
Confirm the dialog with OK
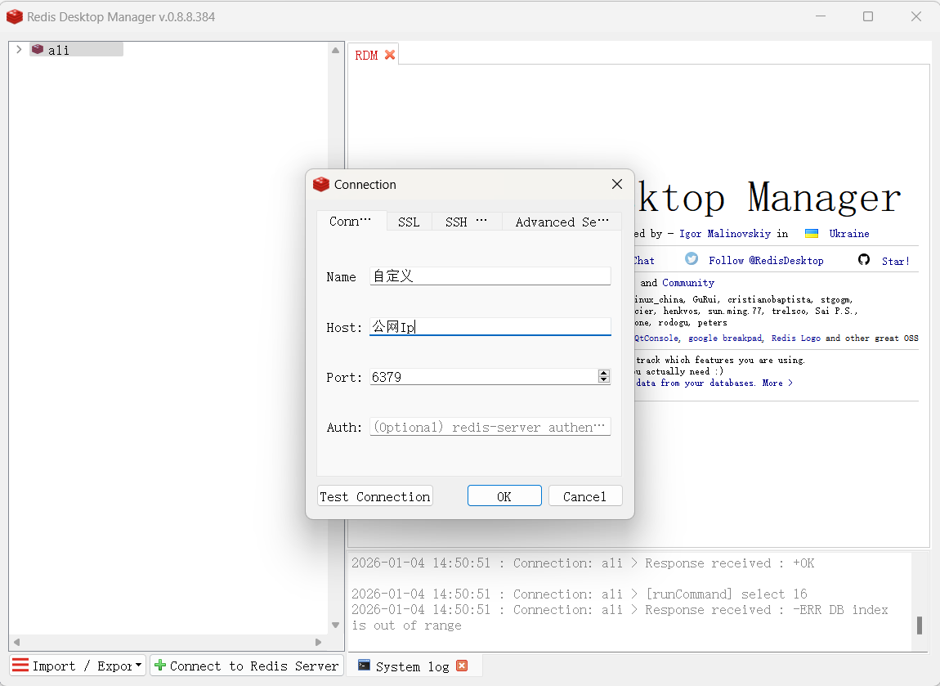pyautogui.click(x=504, y=496)
